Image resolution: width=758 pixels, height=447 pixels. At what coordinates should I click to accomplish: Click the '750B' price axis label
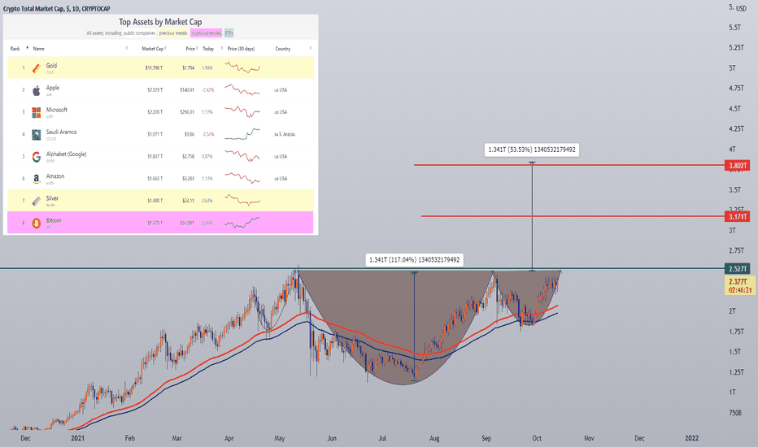click(735, 413)
